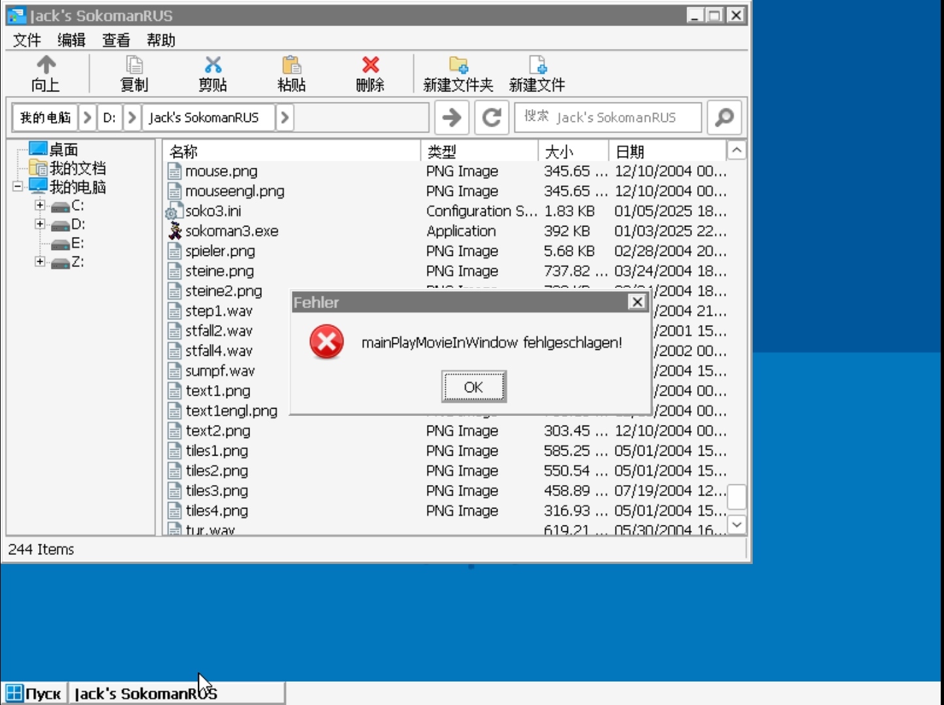
Task: Click the go-to-address arrow button
Action: [x=452, y=117]
